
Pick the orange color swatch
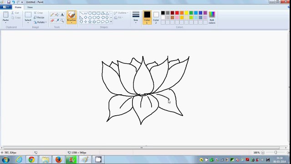click(x=182, y=13)
